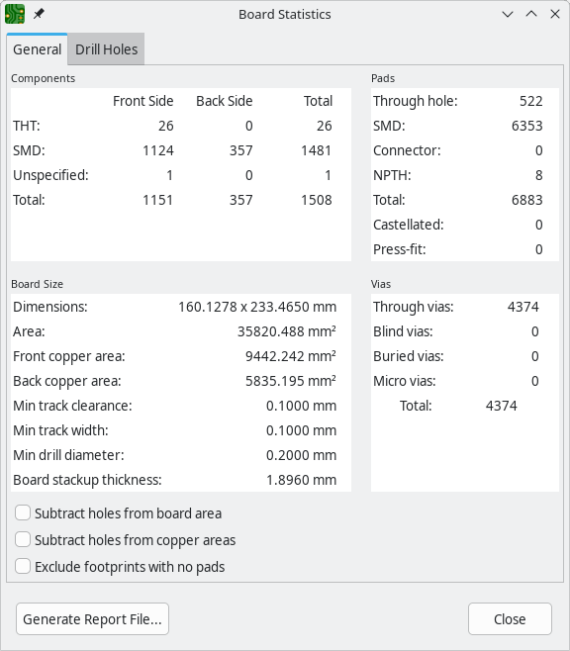Select the vias Total label

[416, 406]
